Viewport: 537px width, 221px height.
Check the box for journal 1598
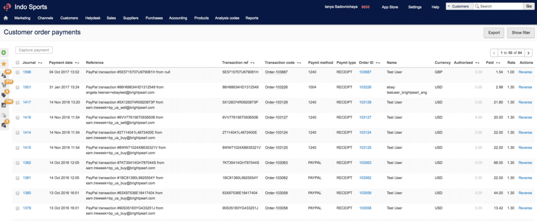[18, 72]
